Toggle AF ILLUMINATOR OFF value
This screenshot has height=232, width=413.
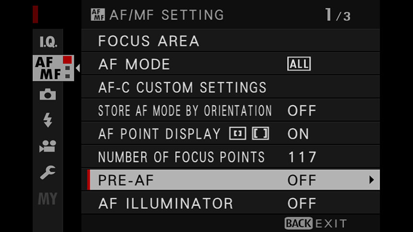[x=302, y=203]
